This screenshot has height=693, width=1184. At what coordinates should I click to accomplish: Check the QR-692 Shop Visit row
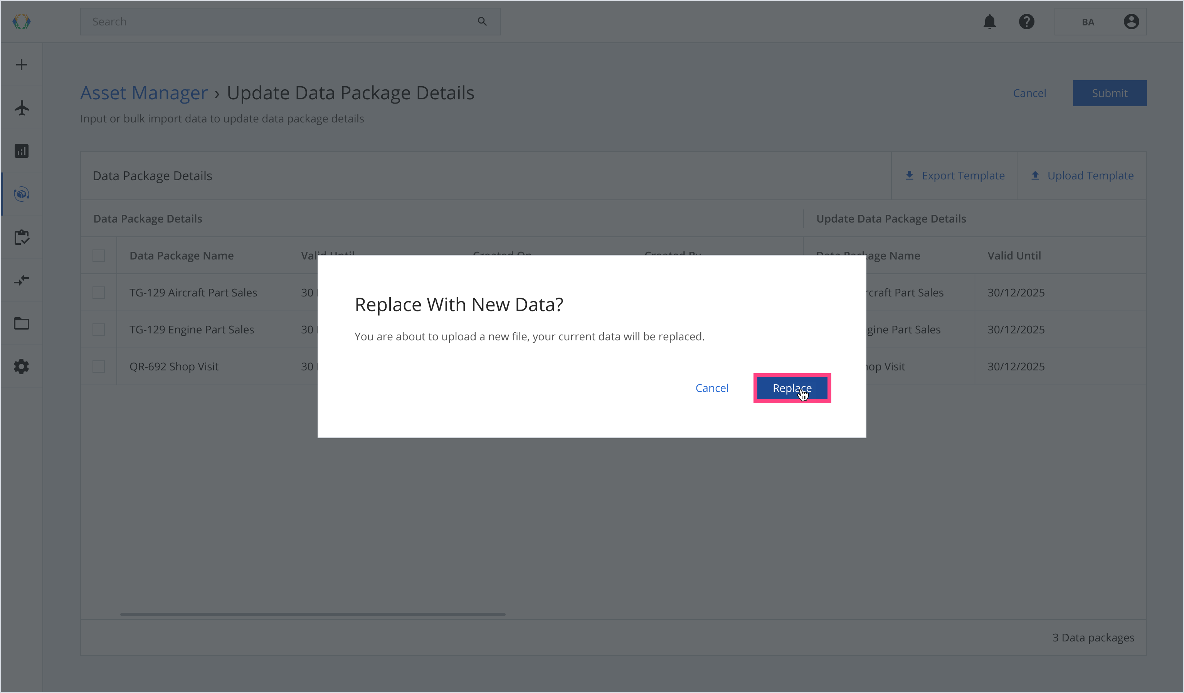pos(99,367)
